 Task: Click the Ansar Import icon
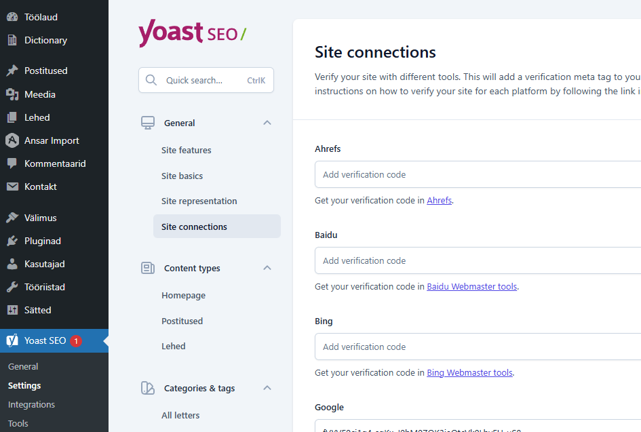tap(12, 140)
